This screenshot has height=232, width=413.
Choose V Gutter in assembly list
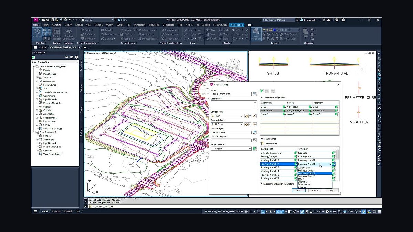tap(315, 187)
